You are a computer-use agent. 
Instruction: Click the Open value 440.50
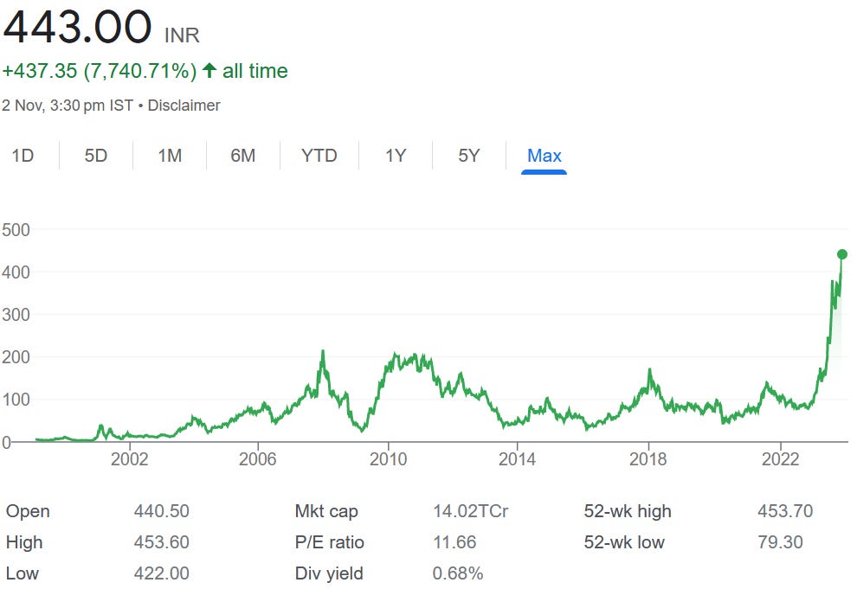(x=162, y=511)
